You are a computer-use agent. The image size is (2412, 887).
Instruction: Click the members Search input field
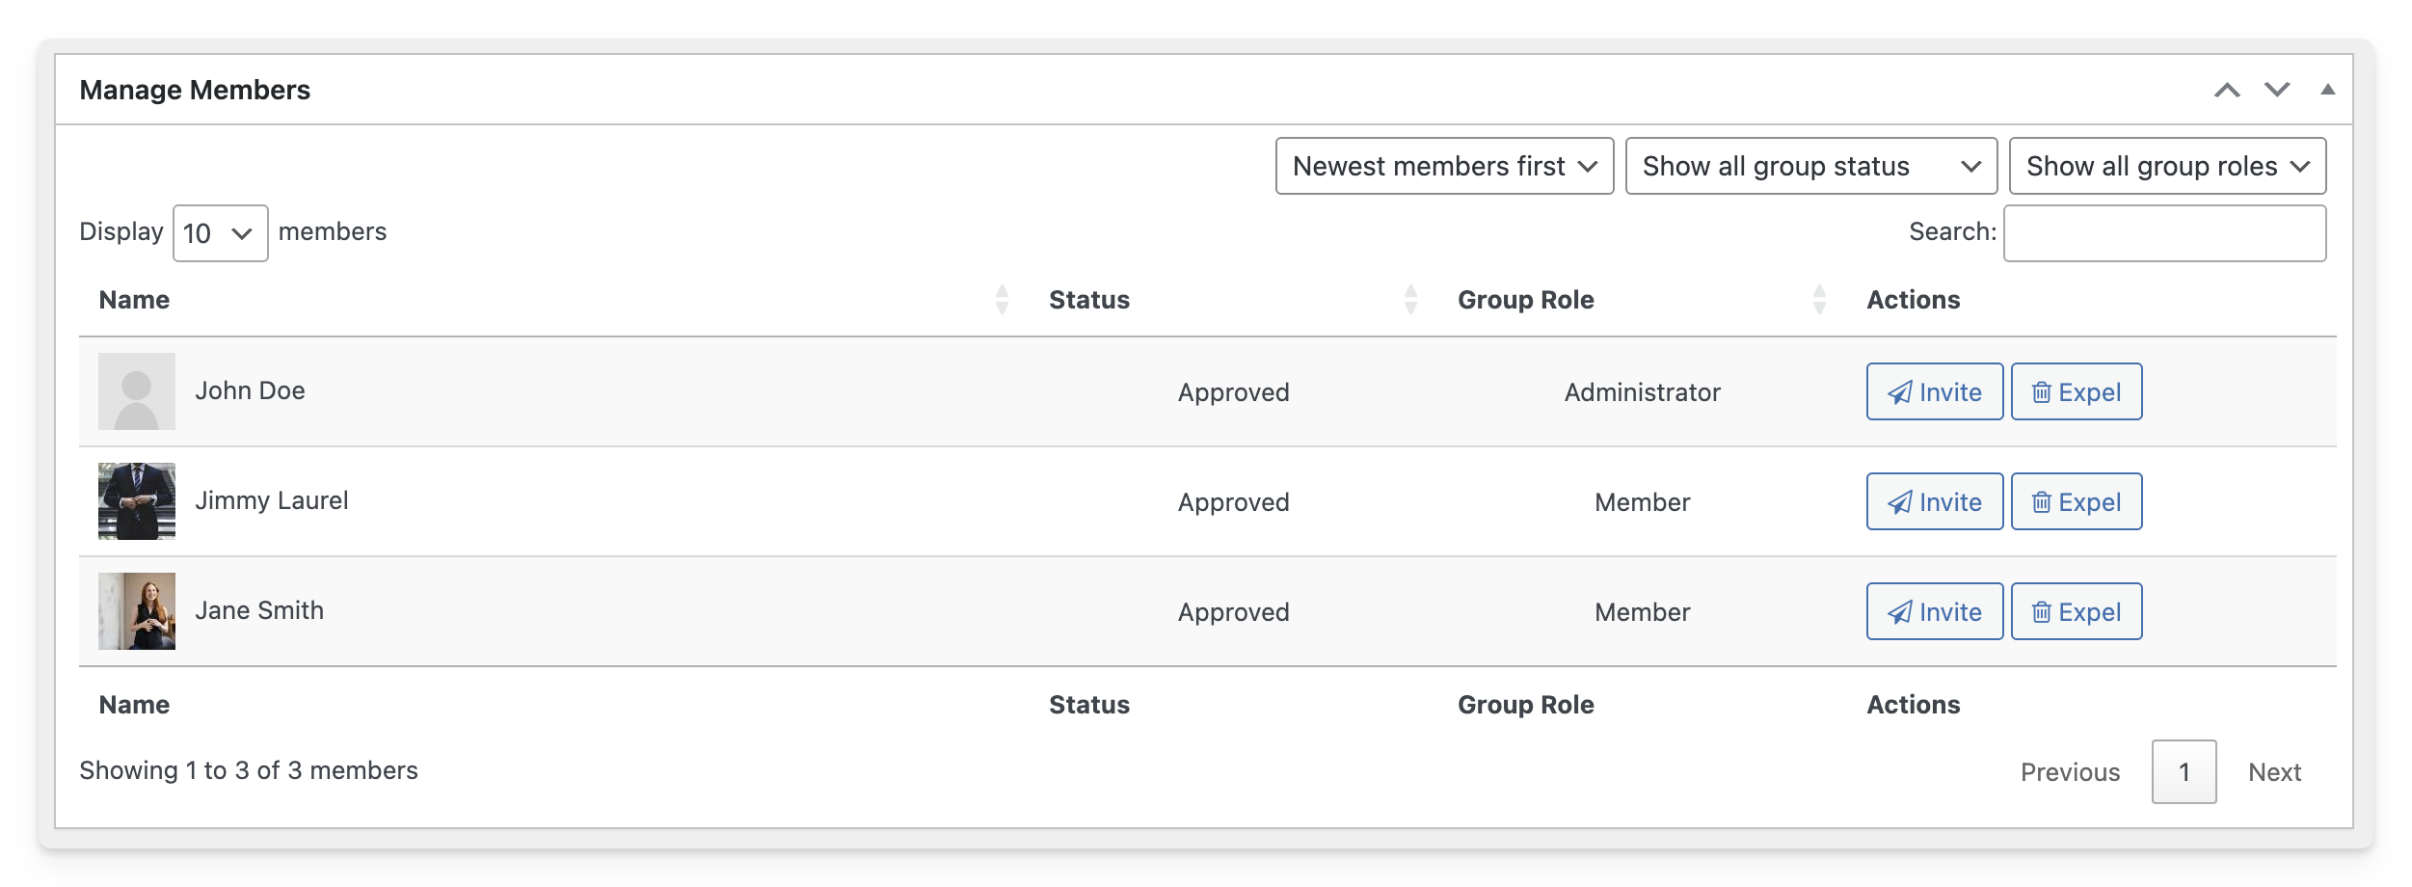pyautogui.click(x=2164, y=233)
